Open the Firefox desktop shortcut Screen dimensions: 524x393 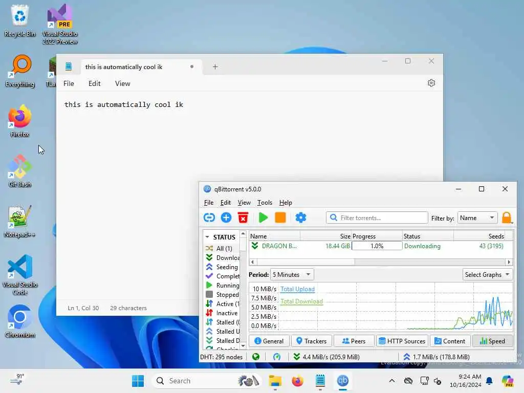click(20, 121)
